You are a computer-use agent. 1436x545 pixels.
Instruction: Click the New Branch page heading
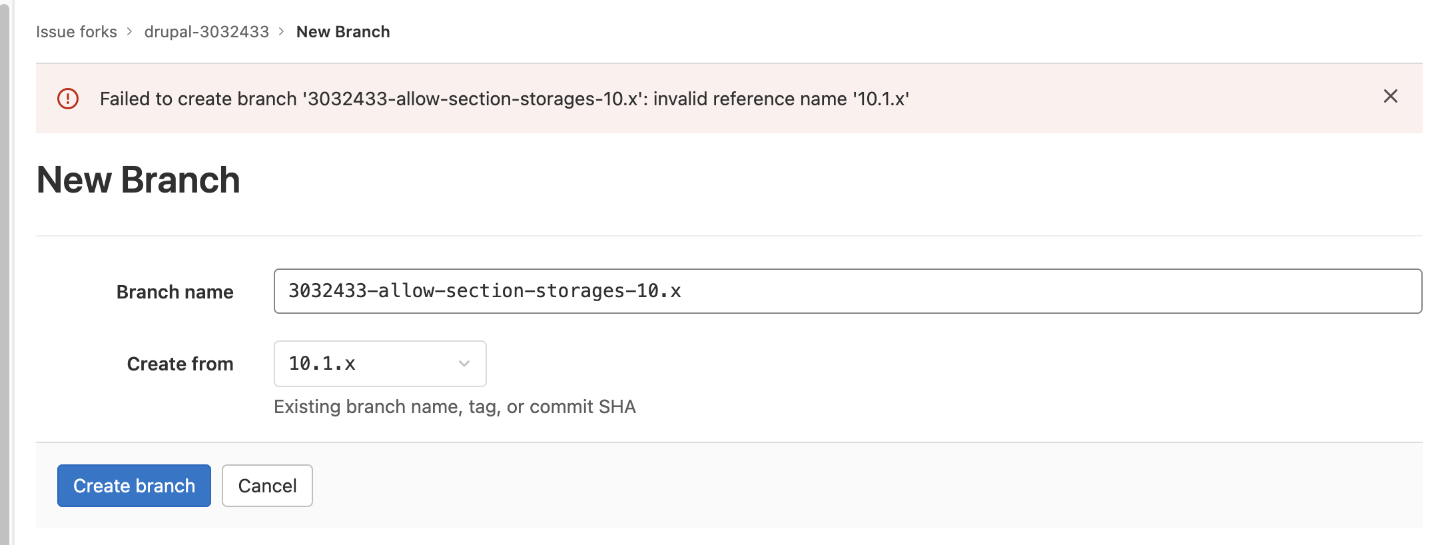click(139, 180)
